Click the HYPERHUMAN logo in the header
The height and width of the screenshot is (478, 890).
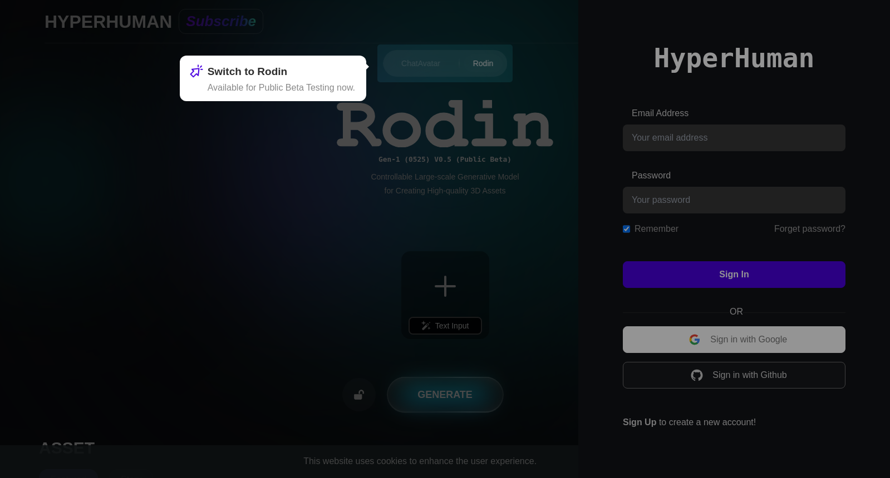click(x=108, y=22)
